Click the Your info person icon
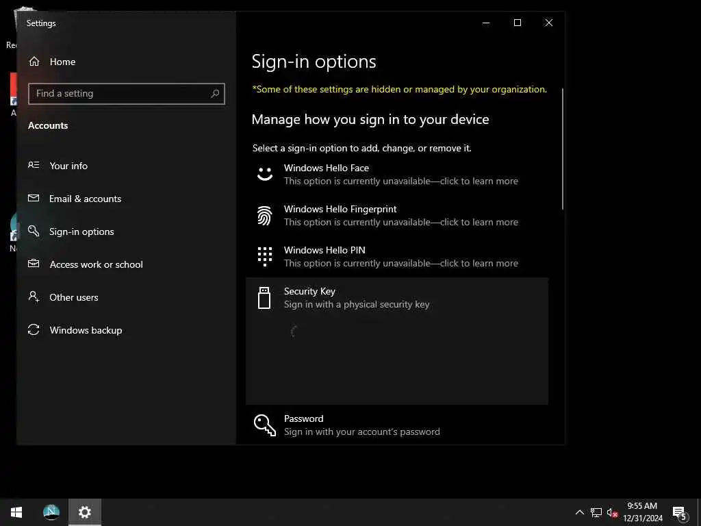The image size is (701, 526). [34, 165]
